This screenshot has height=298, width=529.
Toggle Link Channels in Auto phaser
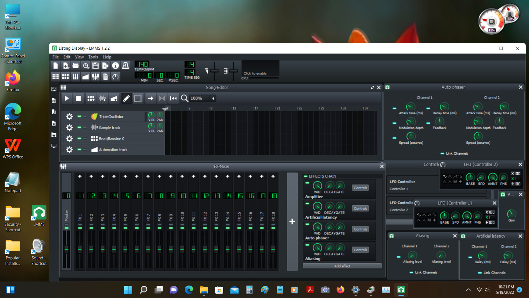pos(442,154)
